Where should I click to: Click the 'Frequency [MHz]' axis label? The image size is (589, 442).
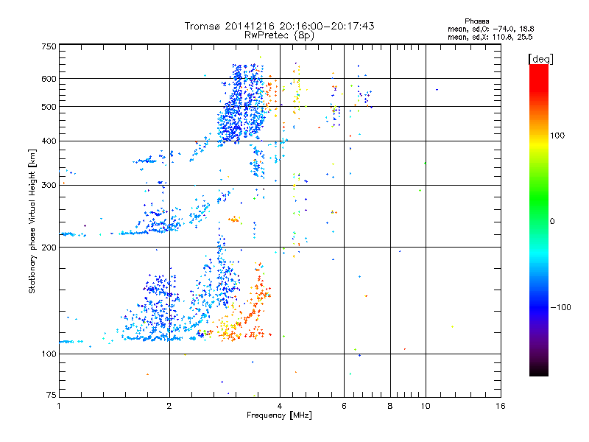click(279, 415)
